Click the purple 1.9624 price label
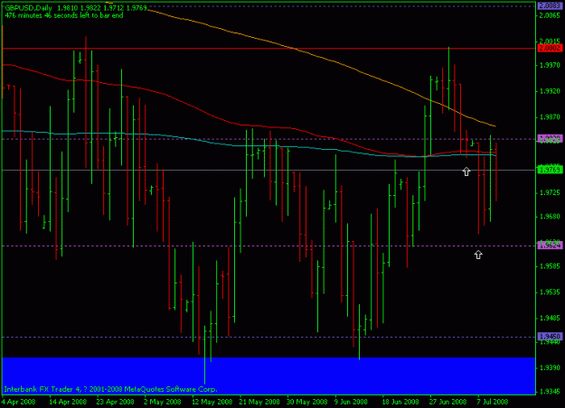This screenshot has width=565, height=408. pos(549,246)
